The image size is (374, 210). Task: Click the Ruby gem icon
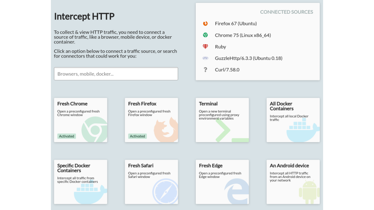coord(205,47)
